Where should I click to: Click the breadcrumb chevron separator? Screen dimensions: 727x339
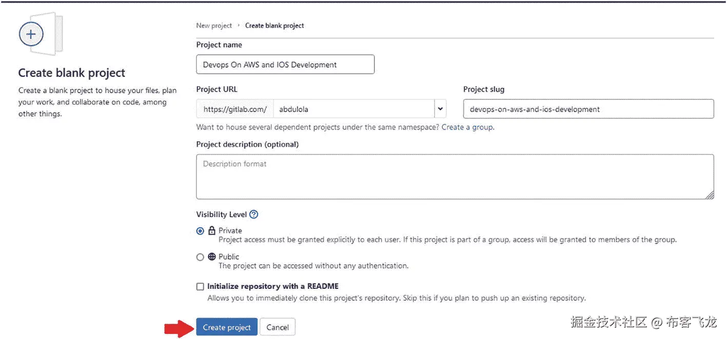[239, 25]
